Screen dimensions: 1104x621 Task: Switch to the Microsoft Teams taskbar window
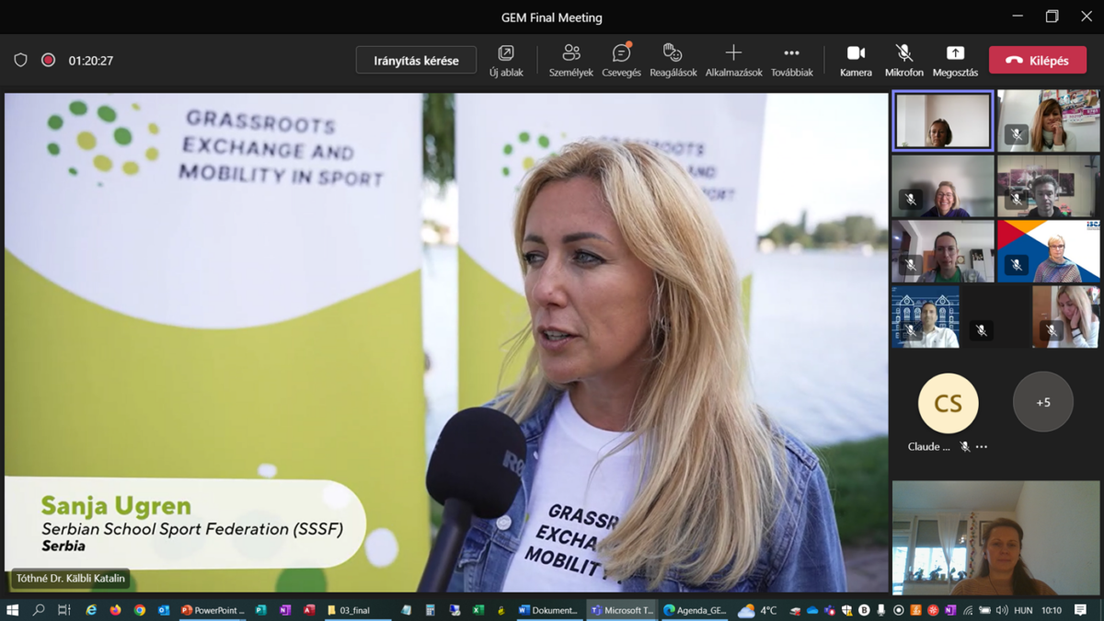coord(622,610)
